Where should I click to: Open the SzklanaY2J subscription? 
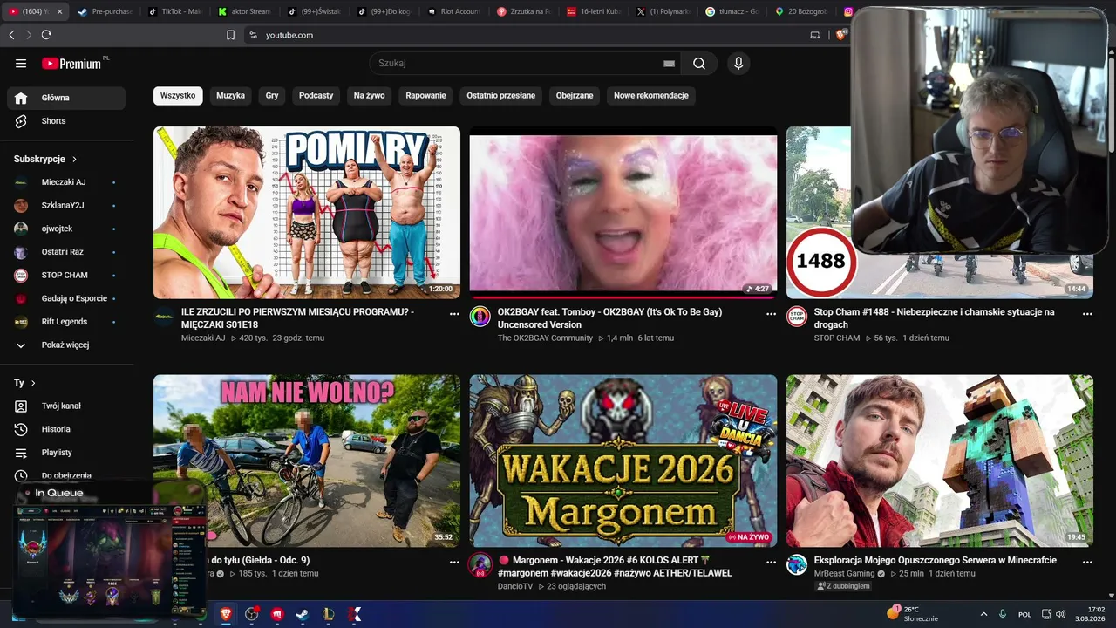pyautogui.click(x=66, y=205)
